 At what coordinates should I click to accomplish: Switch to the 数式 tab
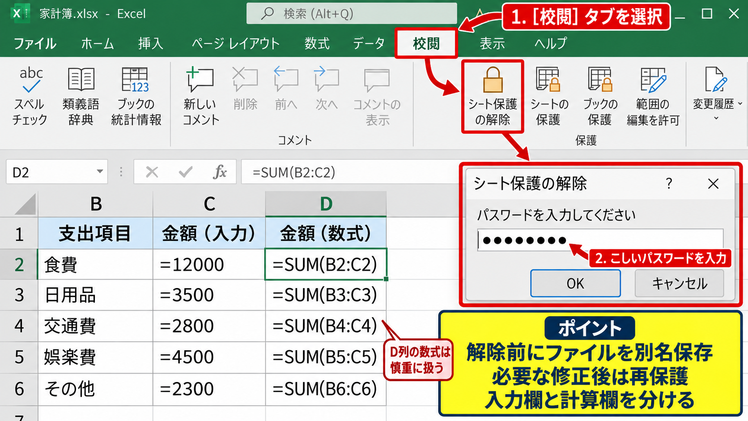click(x=317, y=43)
